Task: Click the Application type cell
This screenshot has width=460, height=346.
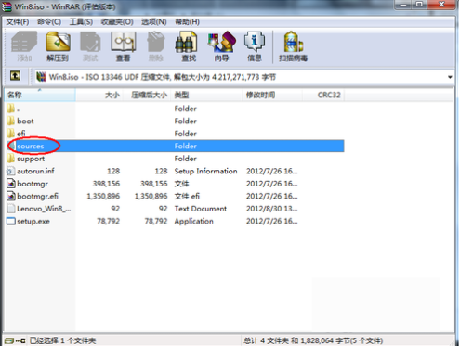Action: [193, 221]
